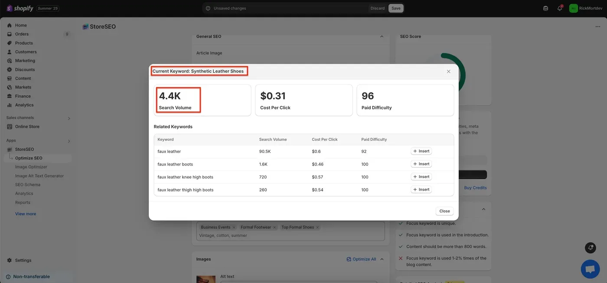Image resolution: width=607 pixels, height=283 pixels.
Task: Click the Analytics icon in sidebar
Action: tap(10, 105)
